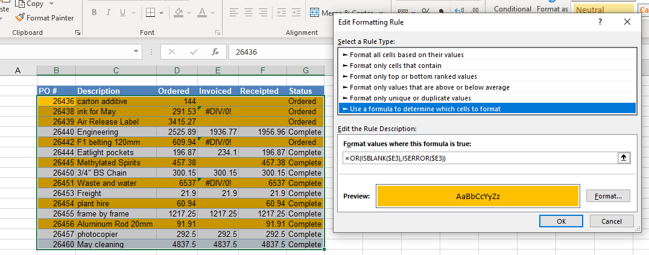Click the collapse dialog range selector icon
649x255 pixels.
(624, 158)
